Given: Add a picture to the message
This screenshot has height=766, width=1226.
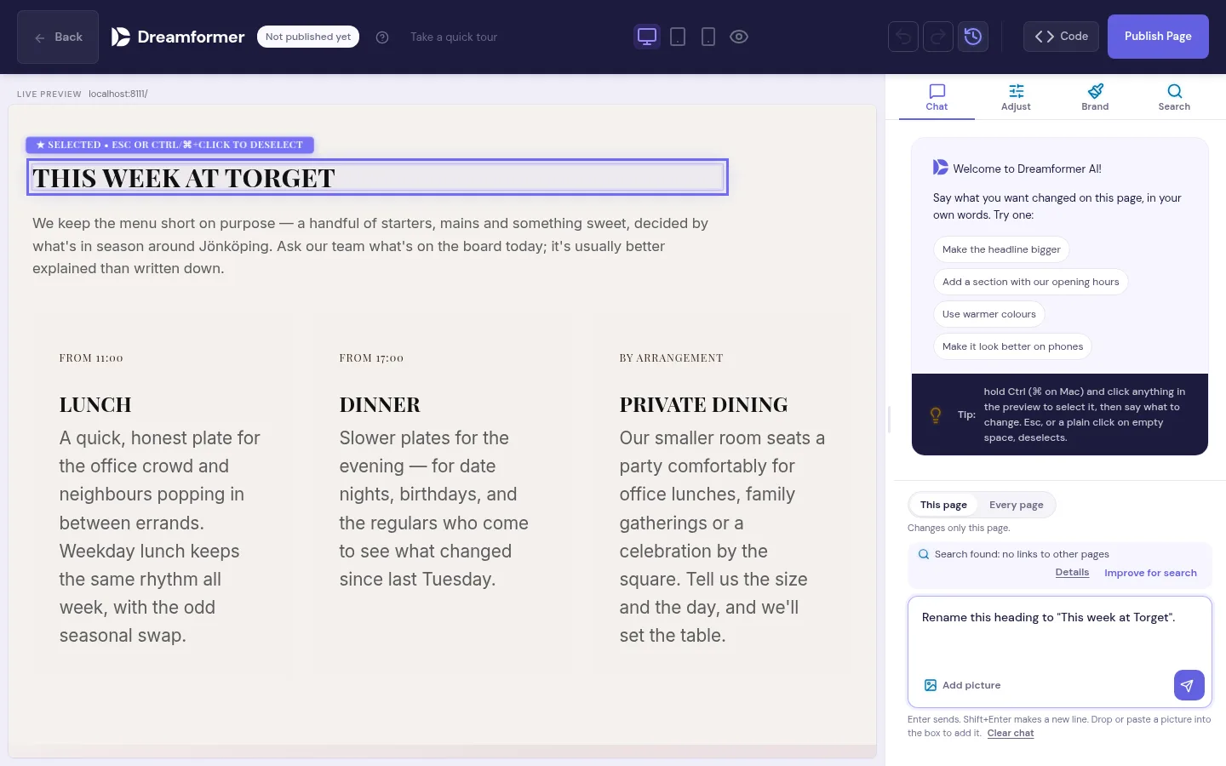Looking at the screenshot, I should (x=962, y=685).
